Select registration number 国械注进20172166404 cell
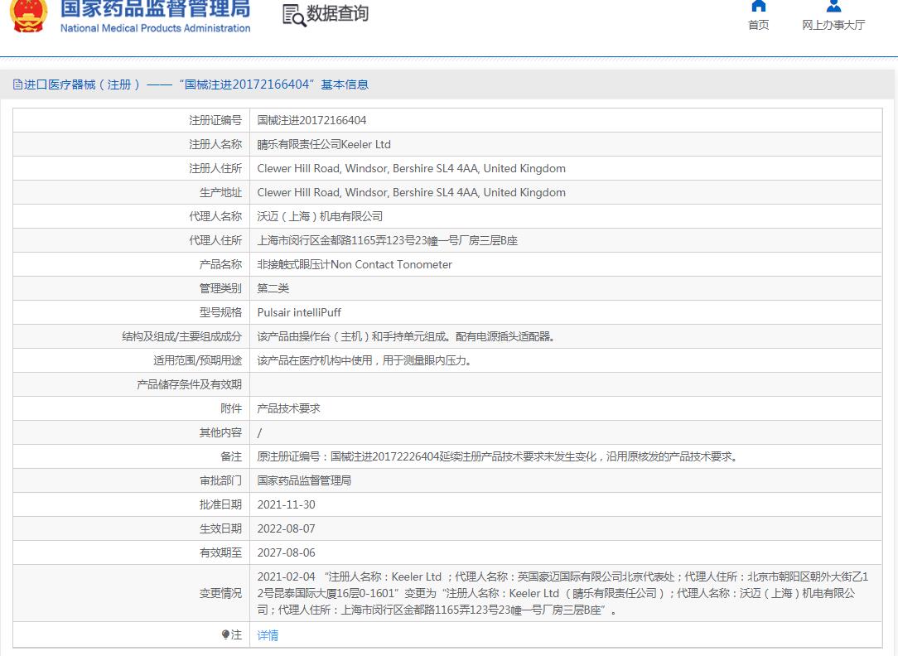The image size is (898, 656). pyautogui.click(x=311, y=120)
